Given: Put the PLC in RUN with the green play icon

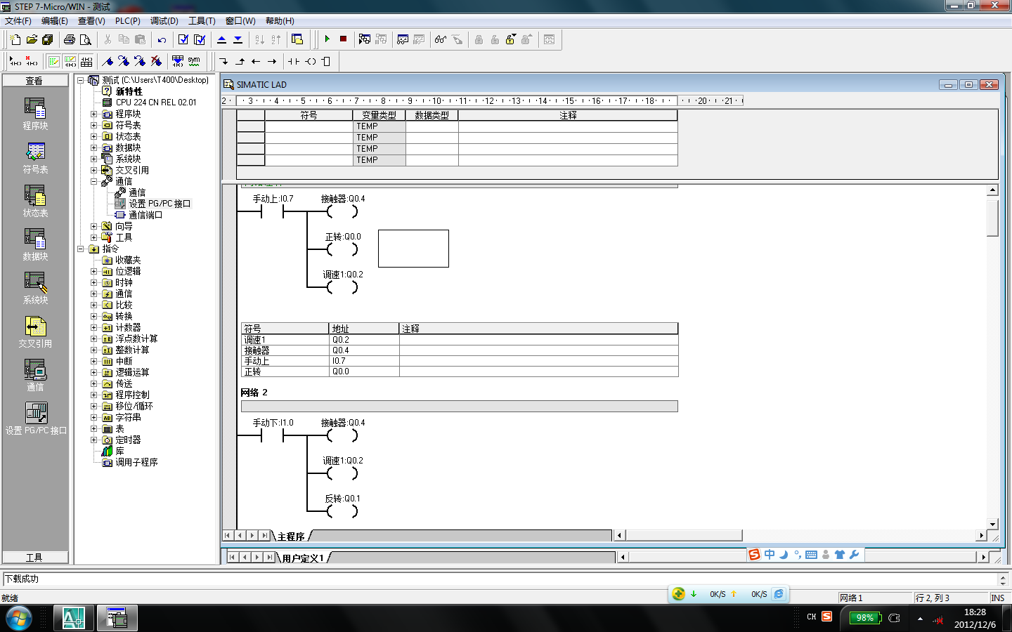Looking at the screenshot, I should tap(327, 39).
